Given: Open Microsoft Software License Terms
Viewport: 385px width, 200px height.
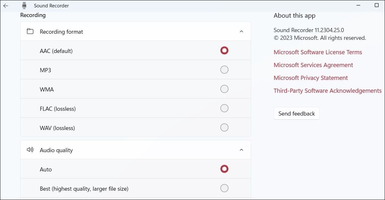Looking at the screenshot, I should 318,52.
